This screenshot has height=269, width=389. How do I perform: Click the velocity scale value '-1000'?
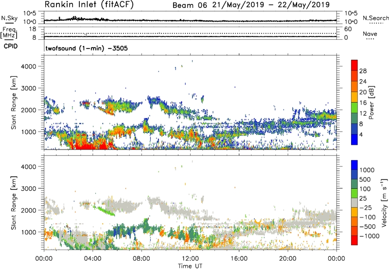click(369, 236)
